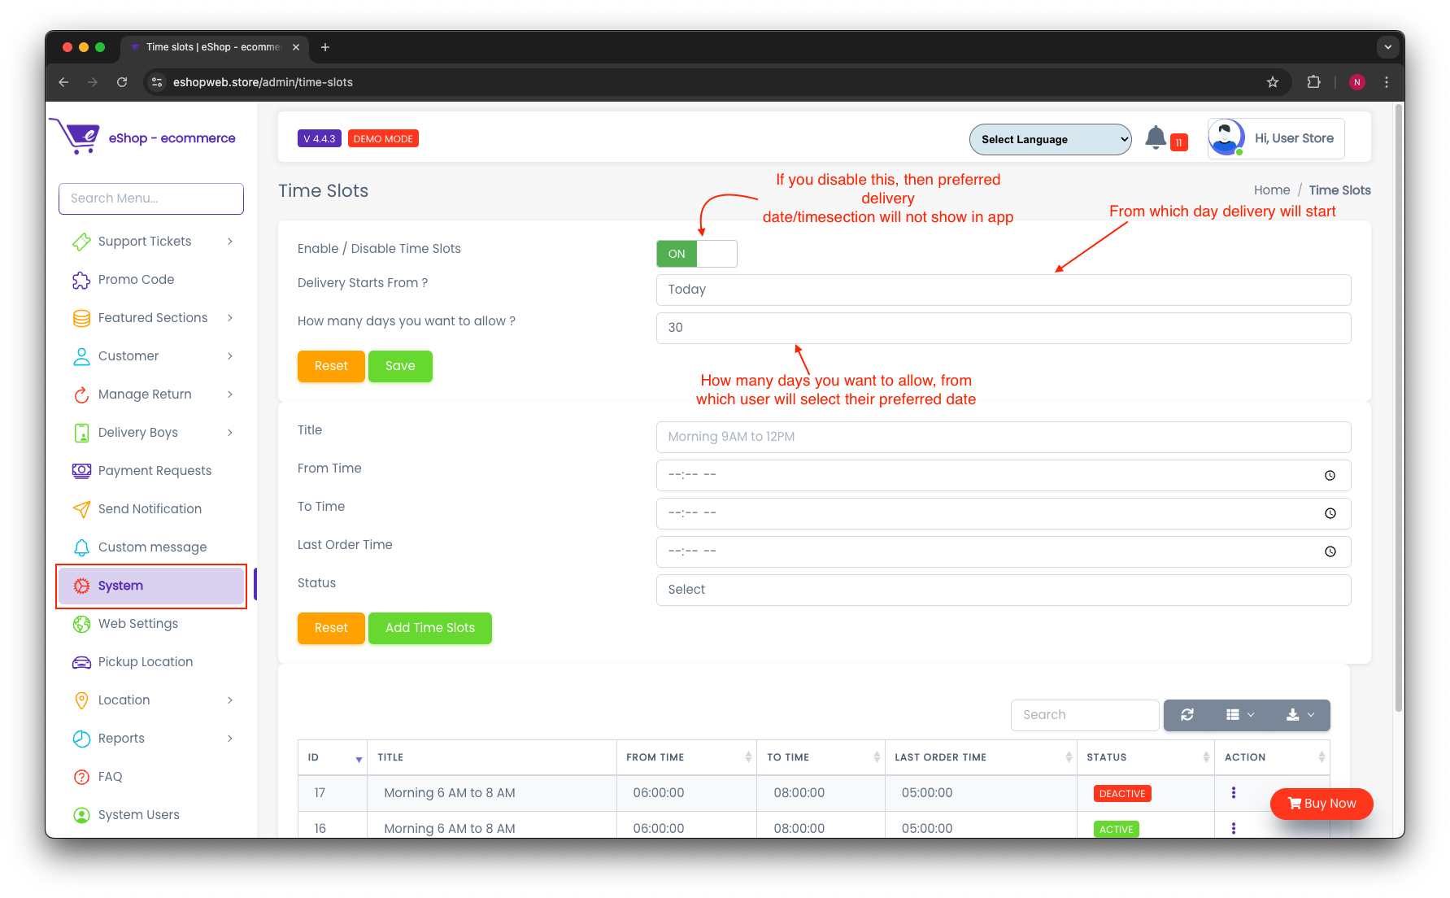Click the Add Time Slots button
This screenshot has width=1450, height=898.
(429, 628)
